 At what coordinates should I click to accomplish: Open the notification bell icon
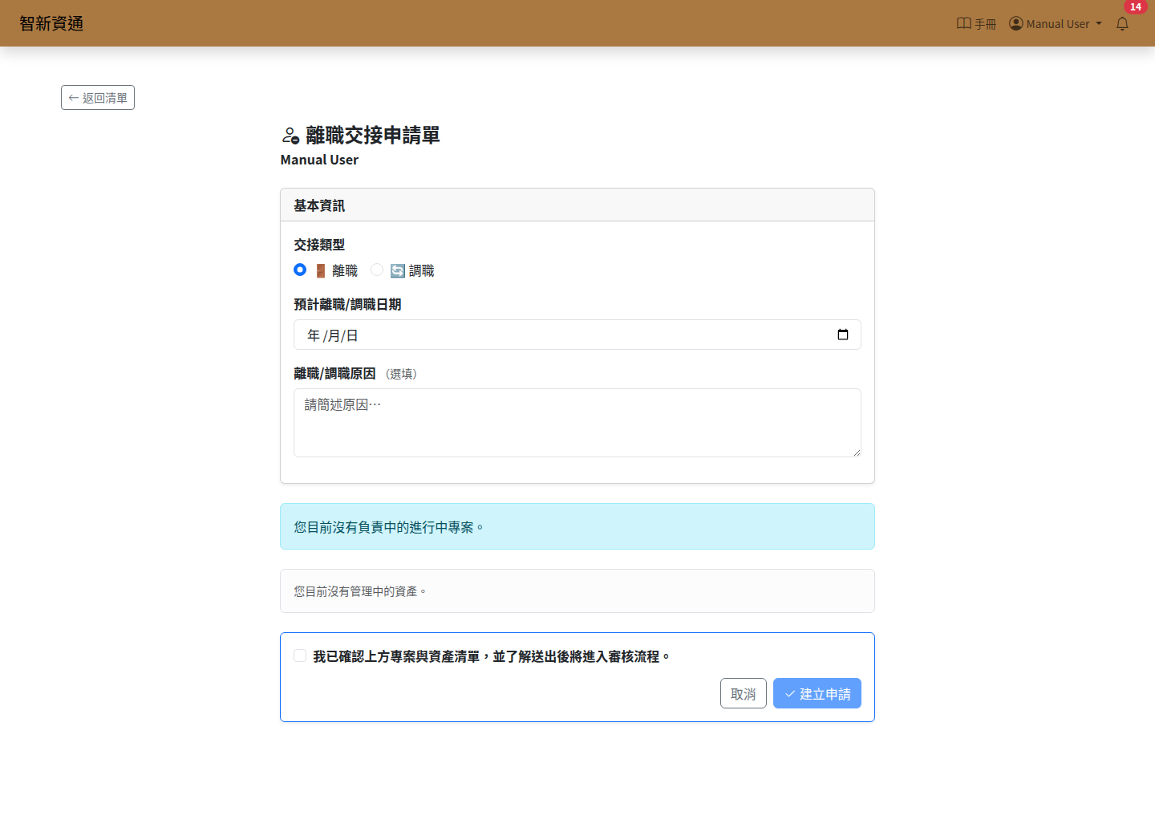(x=1122, y=24)
